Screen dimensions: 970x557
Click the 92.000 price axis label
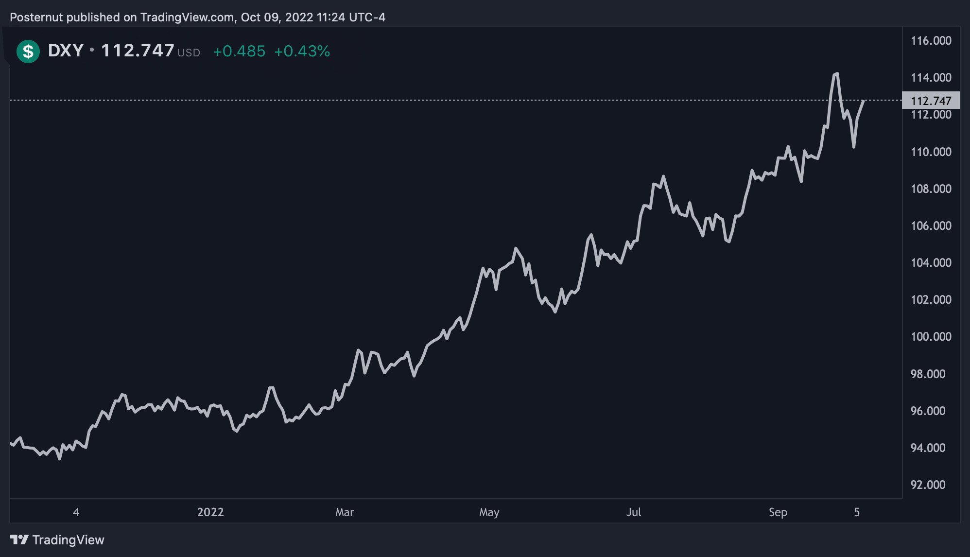point(928,485)
